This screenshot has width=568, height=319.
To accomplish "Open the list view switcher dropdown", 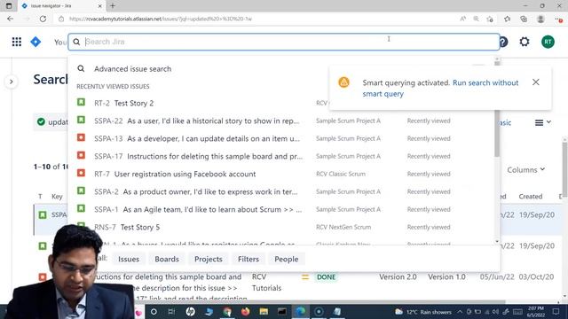I will pos(542,122).
